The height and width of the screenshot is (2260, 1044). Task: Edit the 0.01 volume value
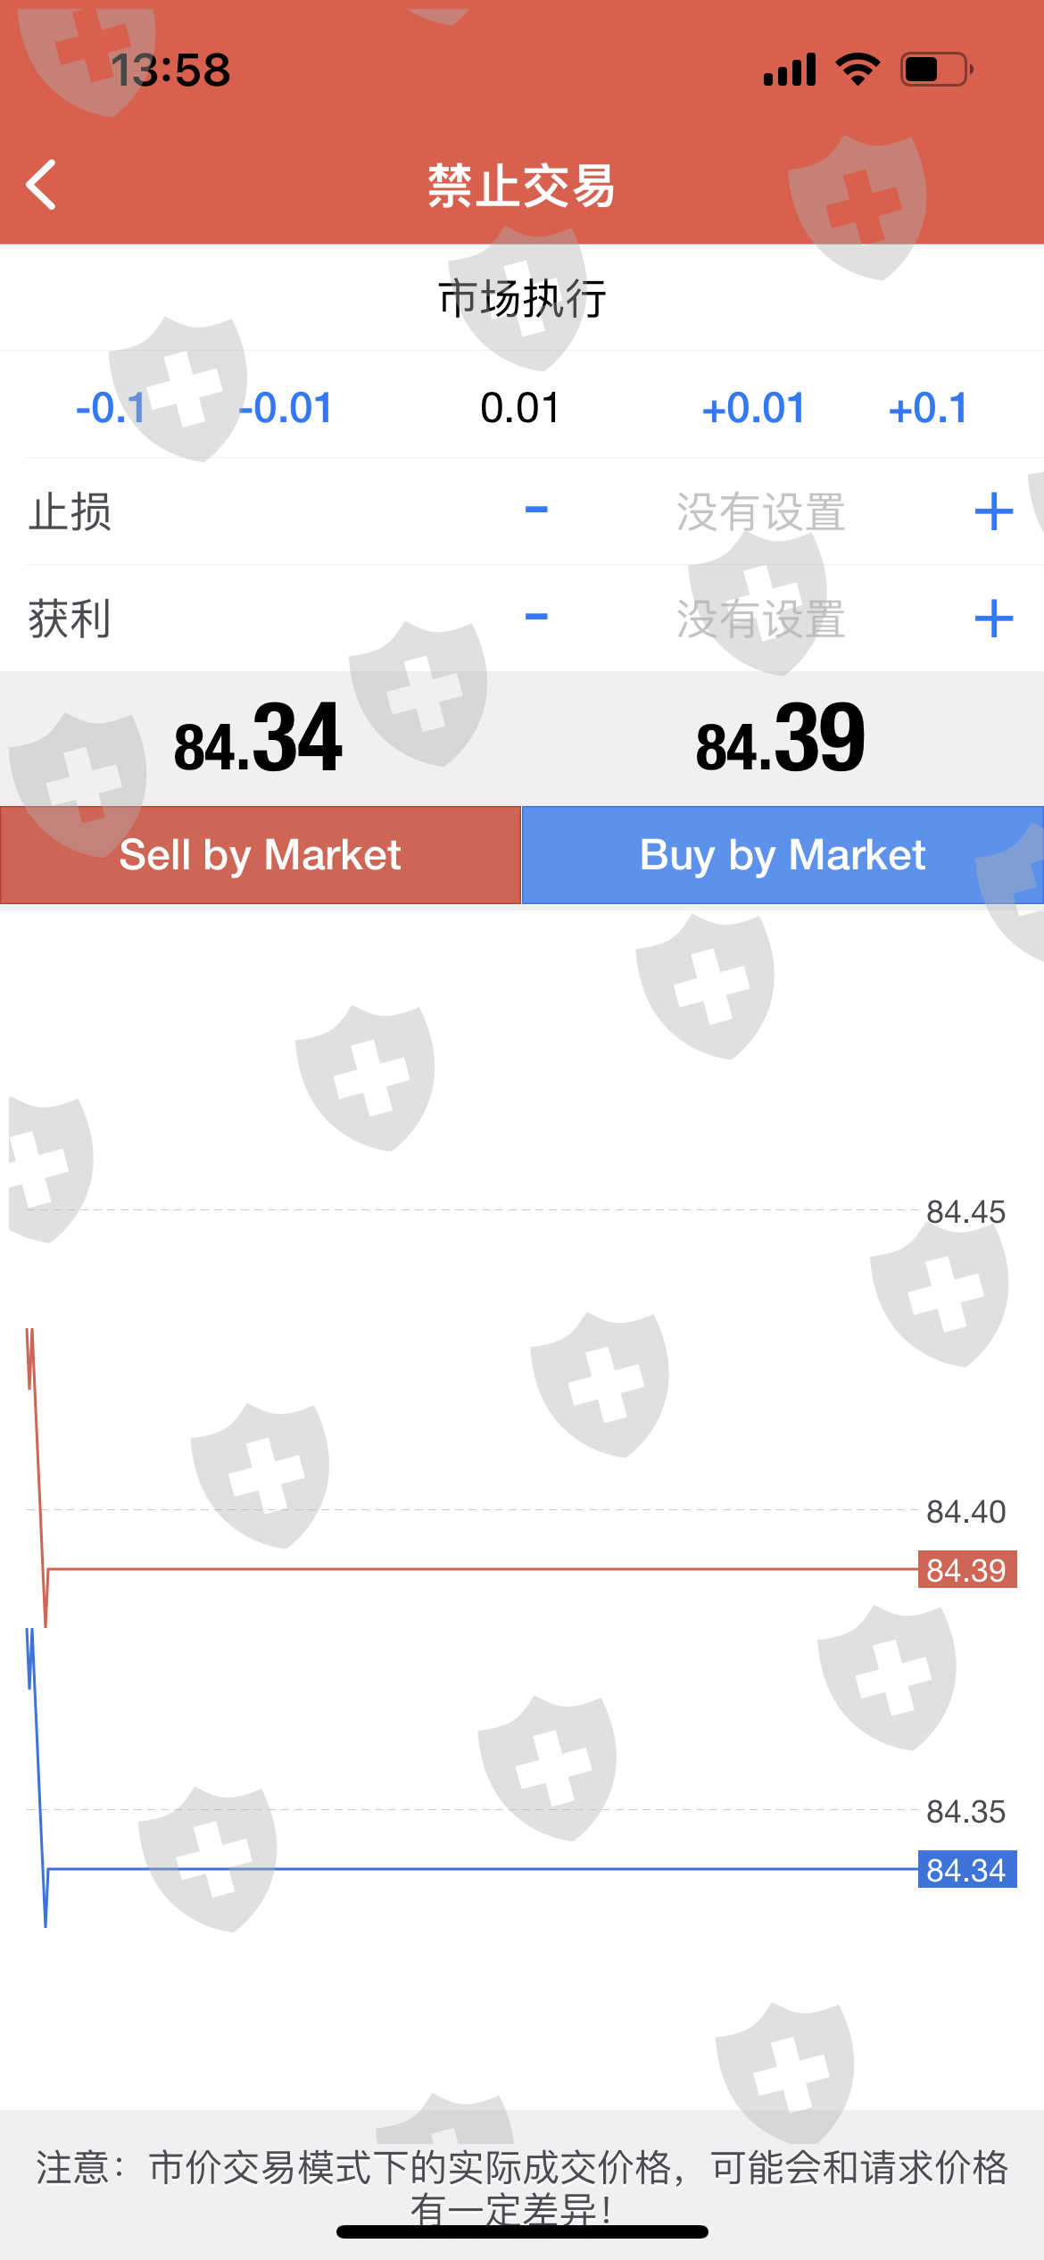point(520,409)
